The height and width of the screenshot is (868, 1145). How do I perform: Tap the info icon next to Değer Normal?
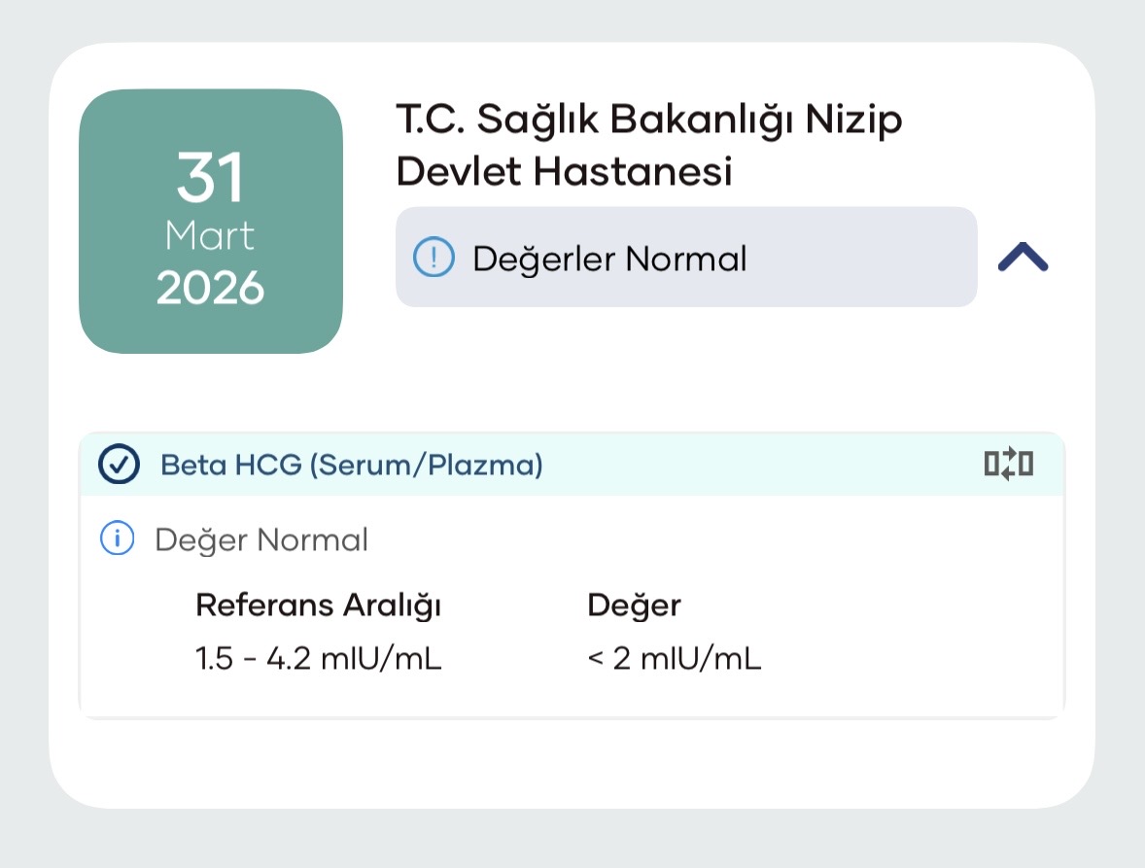pyautogui.click(x=118, y=538)
